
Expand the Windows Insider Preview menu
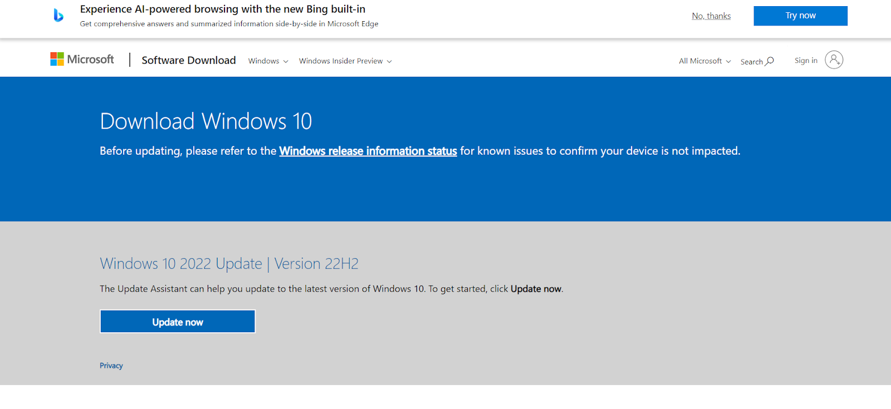coord(345,61)
